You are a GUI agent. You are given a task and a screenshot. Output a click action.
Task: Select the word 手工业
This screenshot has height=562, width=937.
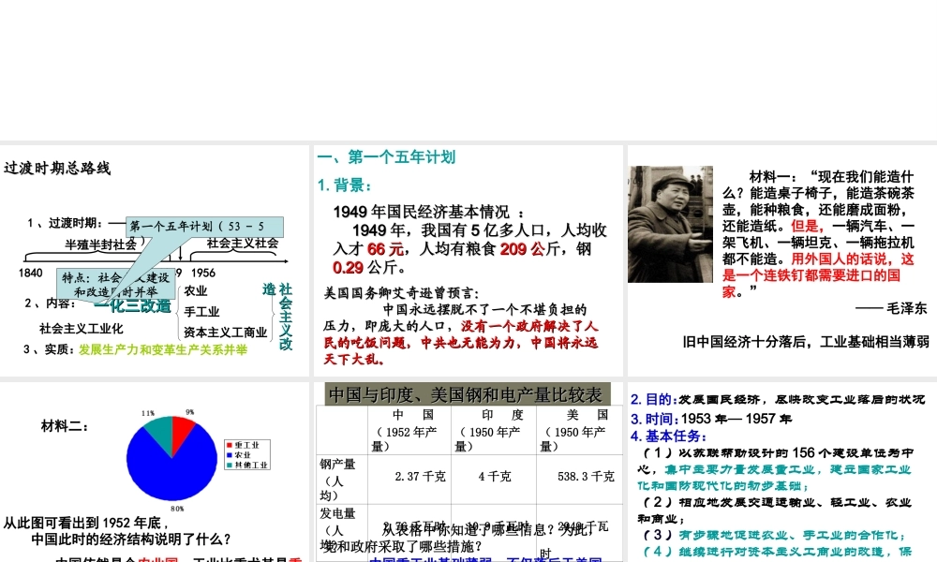pyautogui.click(x=201, y=312)
